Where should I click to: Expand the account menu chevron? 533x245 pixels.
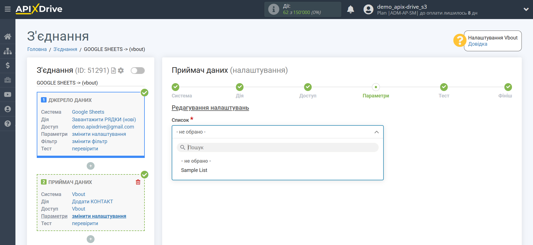(526, 9)
